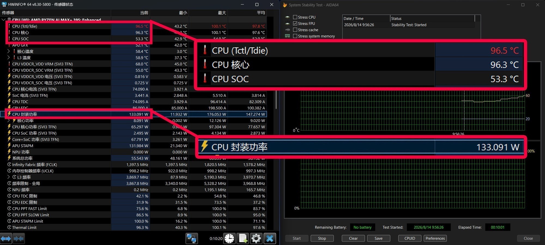
Task: Select the APU STAPM Limit row
Action: 133,221
